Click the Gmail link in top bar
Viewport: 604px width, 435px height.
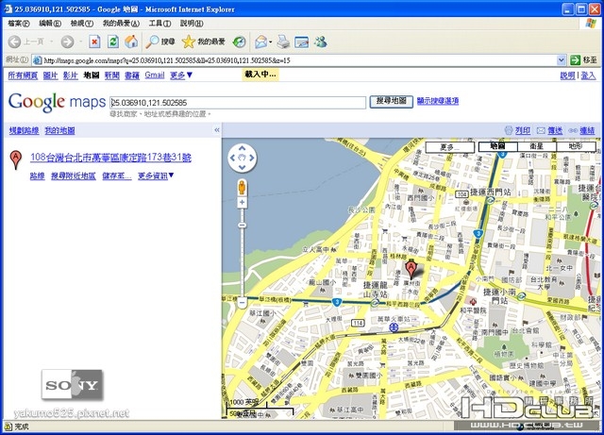(155, 75)
